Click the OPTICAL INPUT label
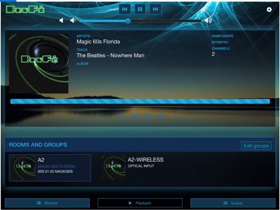This screenshot has height=210, width=280. [x=141, y=166]
